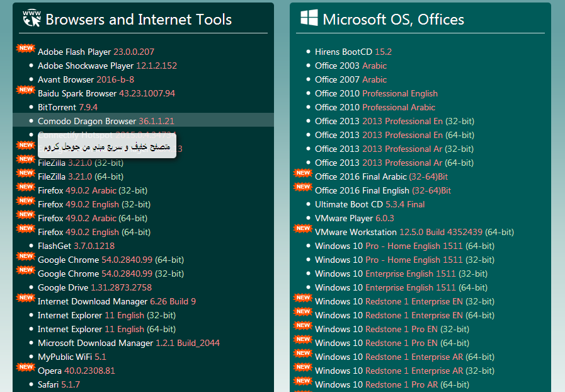Choose Office 2013 Professional Ar (32-bit)
This screenshot has width=565, height=392.
tap(394, 149)
